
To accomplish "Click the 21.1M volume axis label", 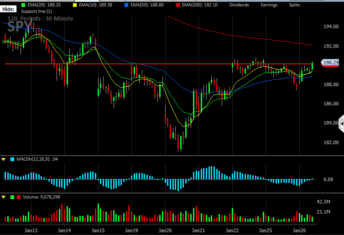I will [323, 212].
